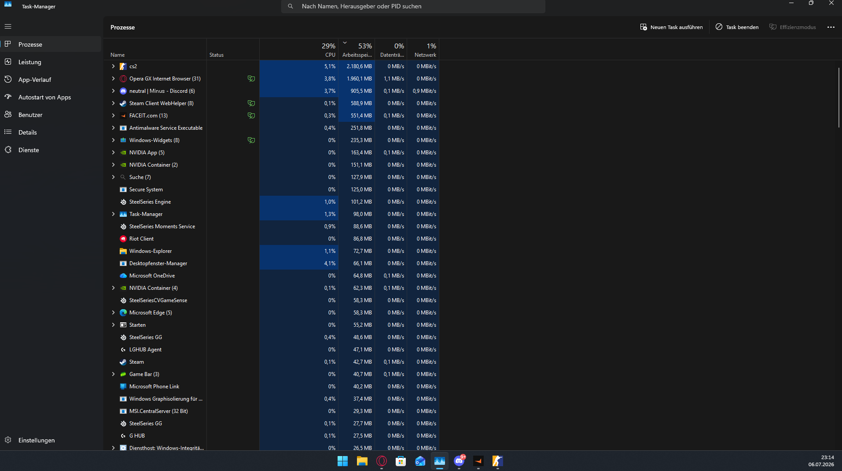Select the Desktopfenster-Manager process
The image size is (842, 471).
pyautogui.click(x=272, y=263)
